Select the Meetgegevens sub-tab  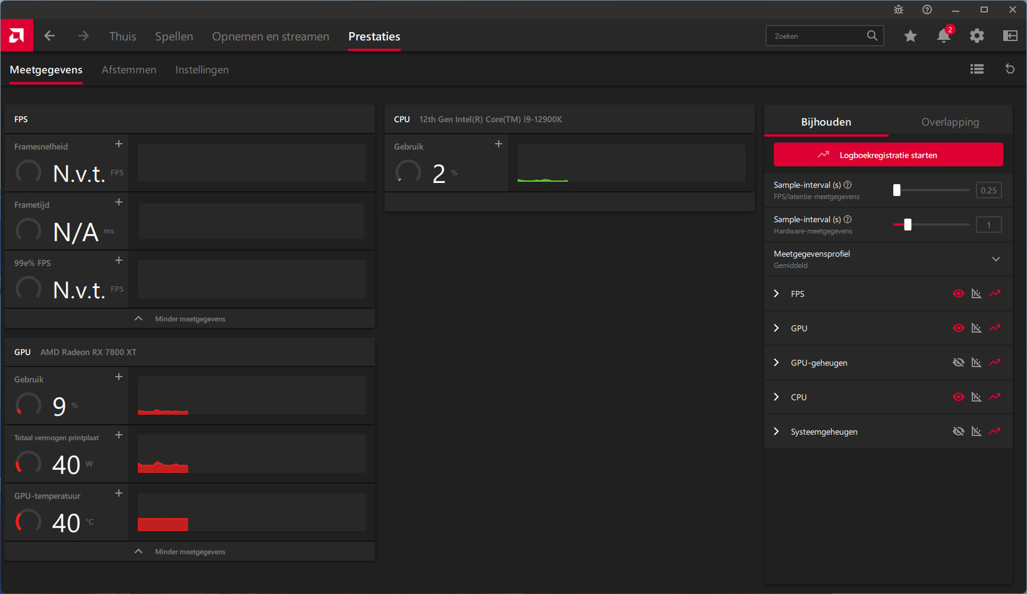pyautogui.click(x=46, y=69)
